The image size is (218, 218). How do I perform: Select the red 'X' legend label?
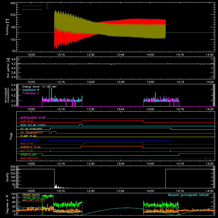47,5
